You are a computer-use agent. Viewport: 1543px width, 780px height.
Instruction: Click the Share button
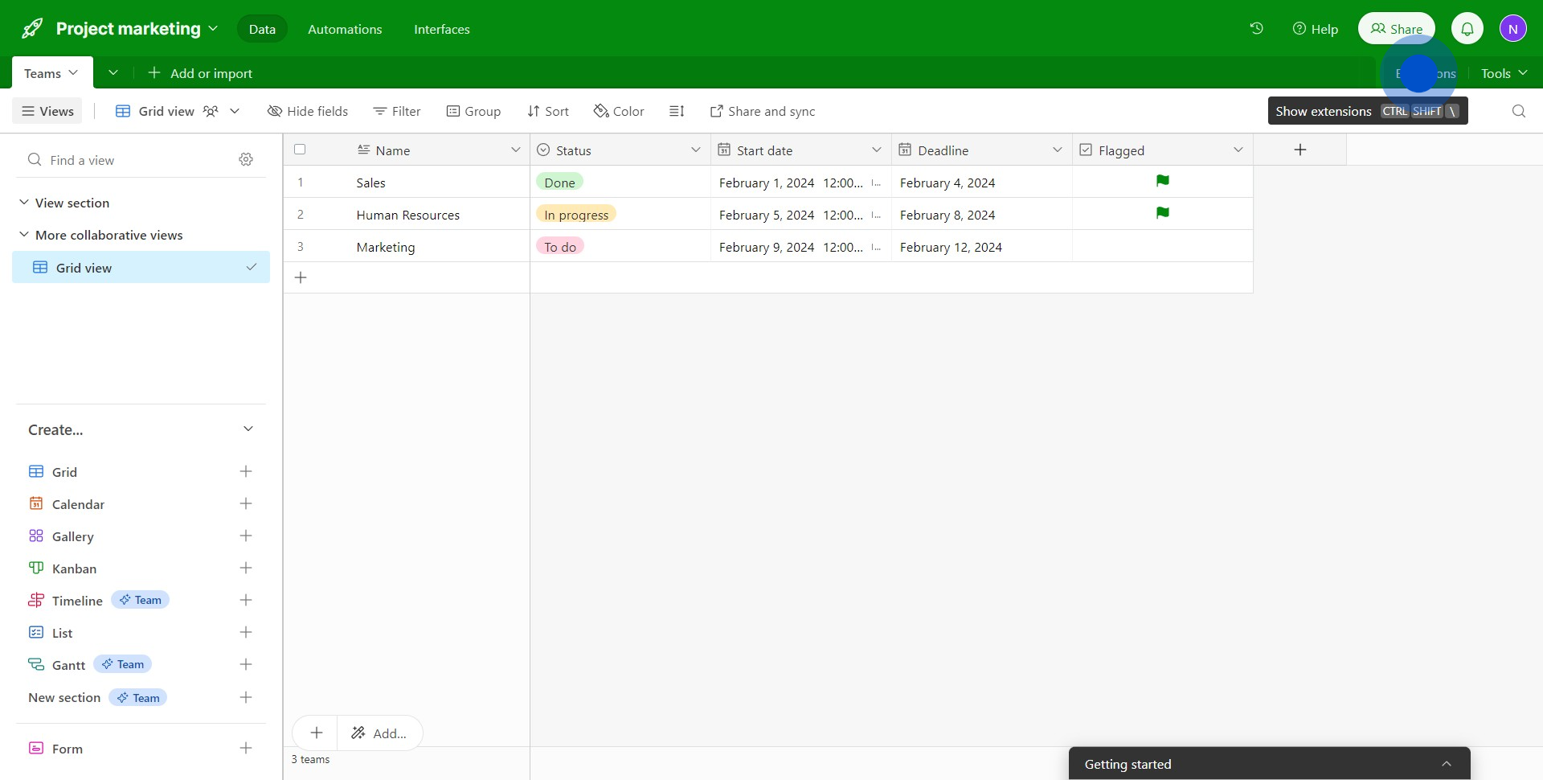tap(1396, 29)
